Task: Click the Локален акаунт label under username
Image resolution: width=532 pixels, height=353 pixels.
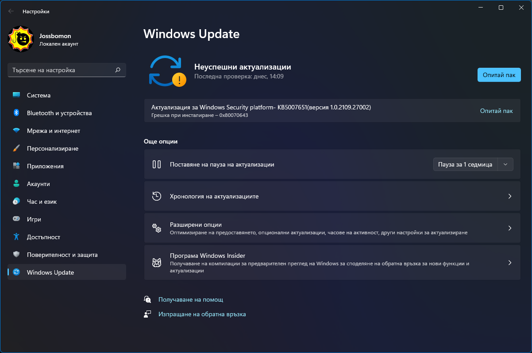Action: (59, 44)
